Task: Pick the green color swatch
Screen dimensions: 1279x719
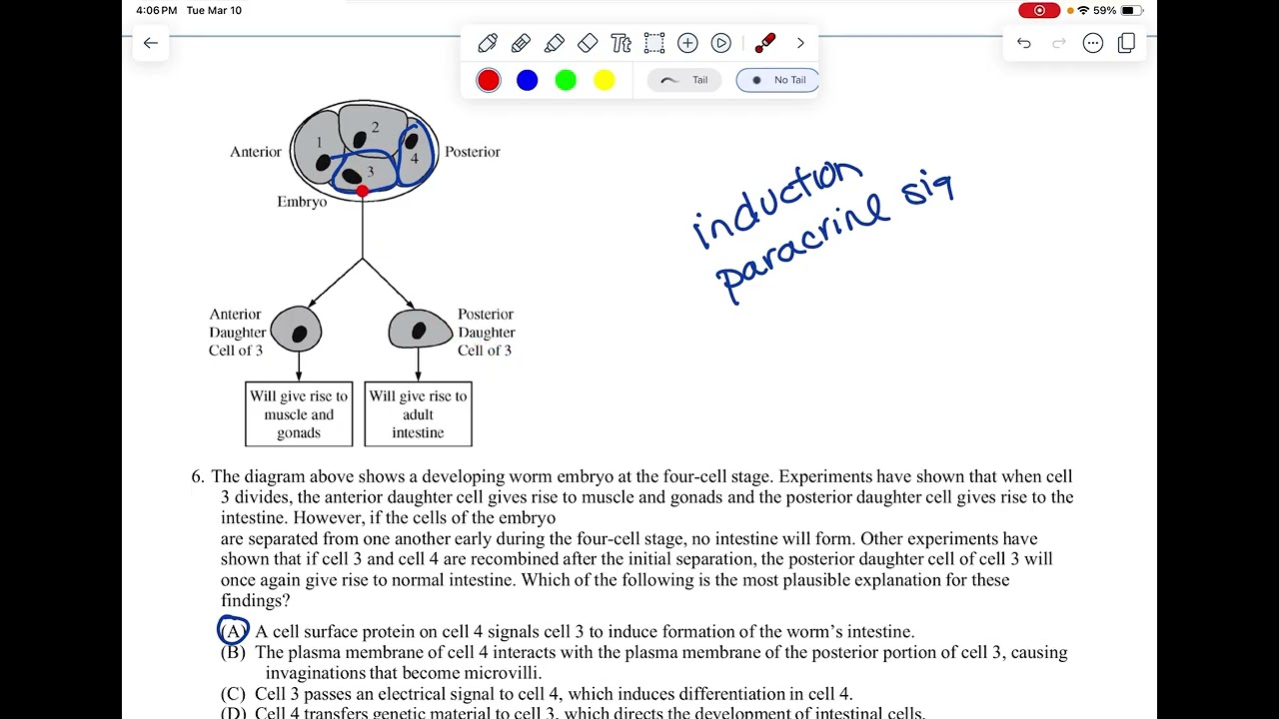Action: [566, 80]
